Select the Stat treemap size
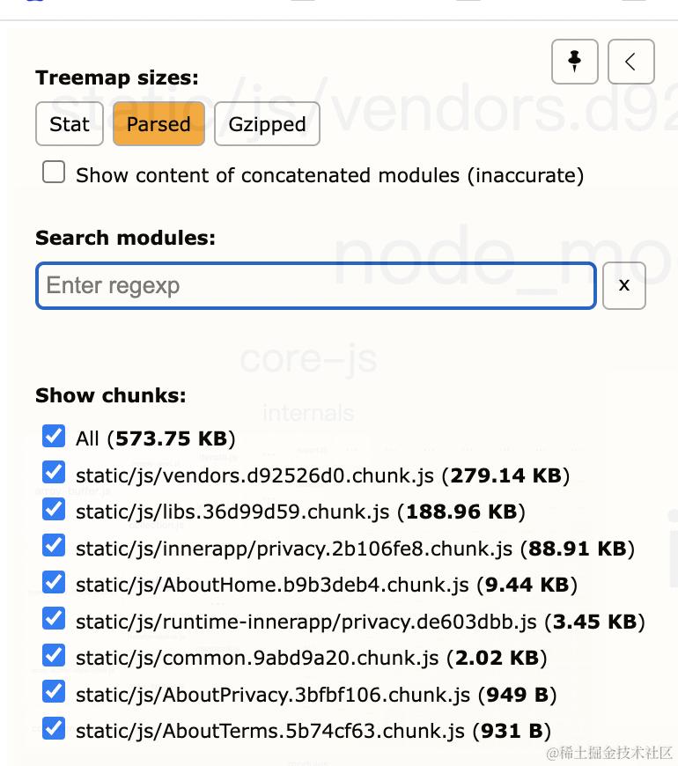Screen dimensions: 678x766 point(70,124)
